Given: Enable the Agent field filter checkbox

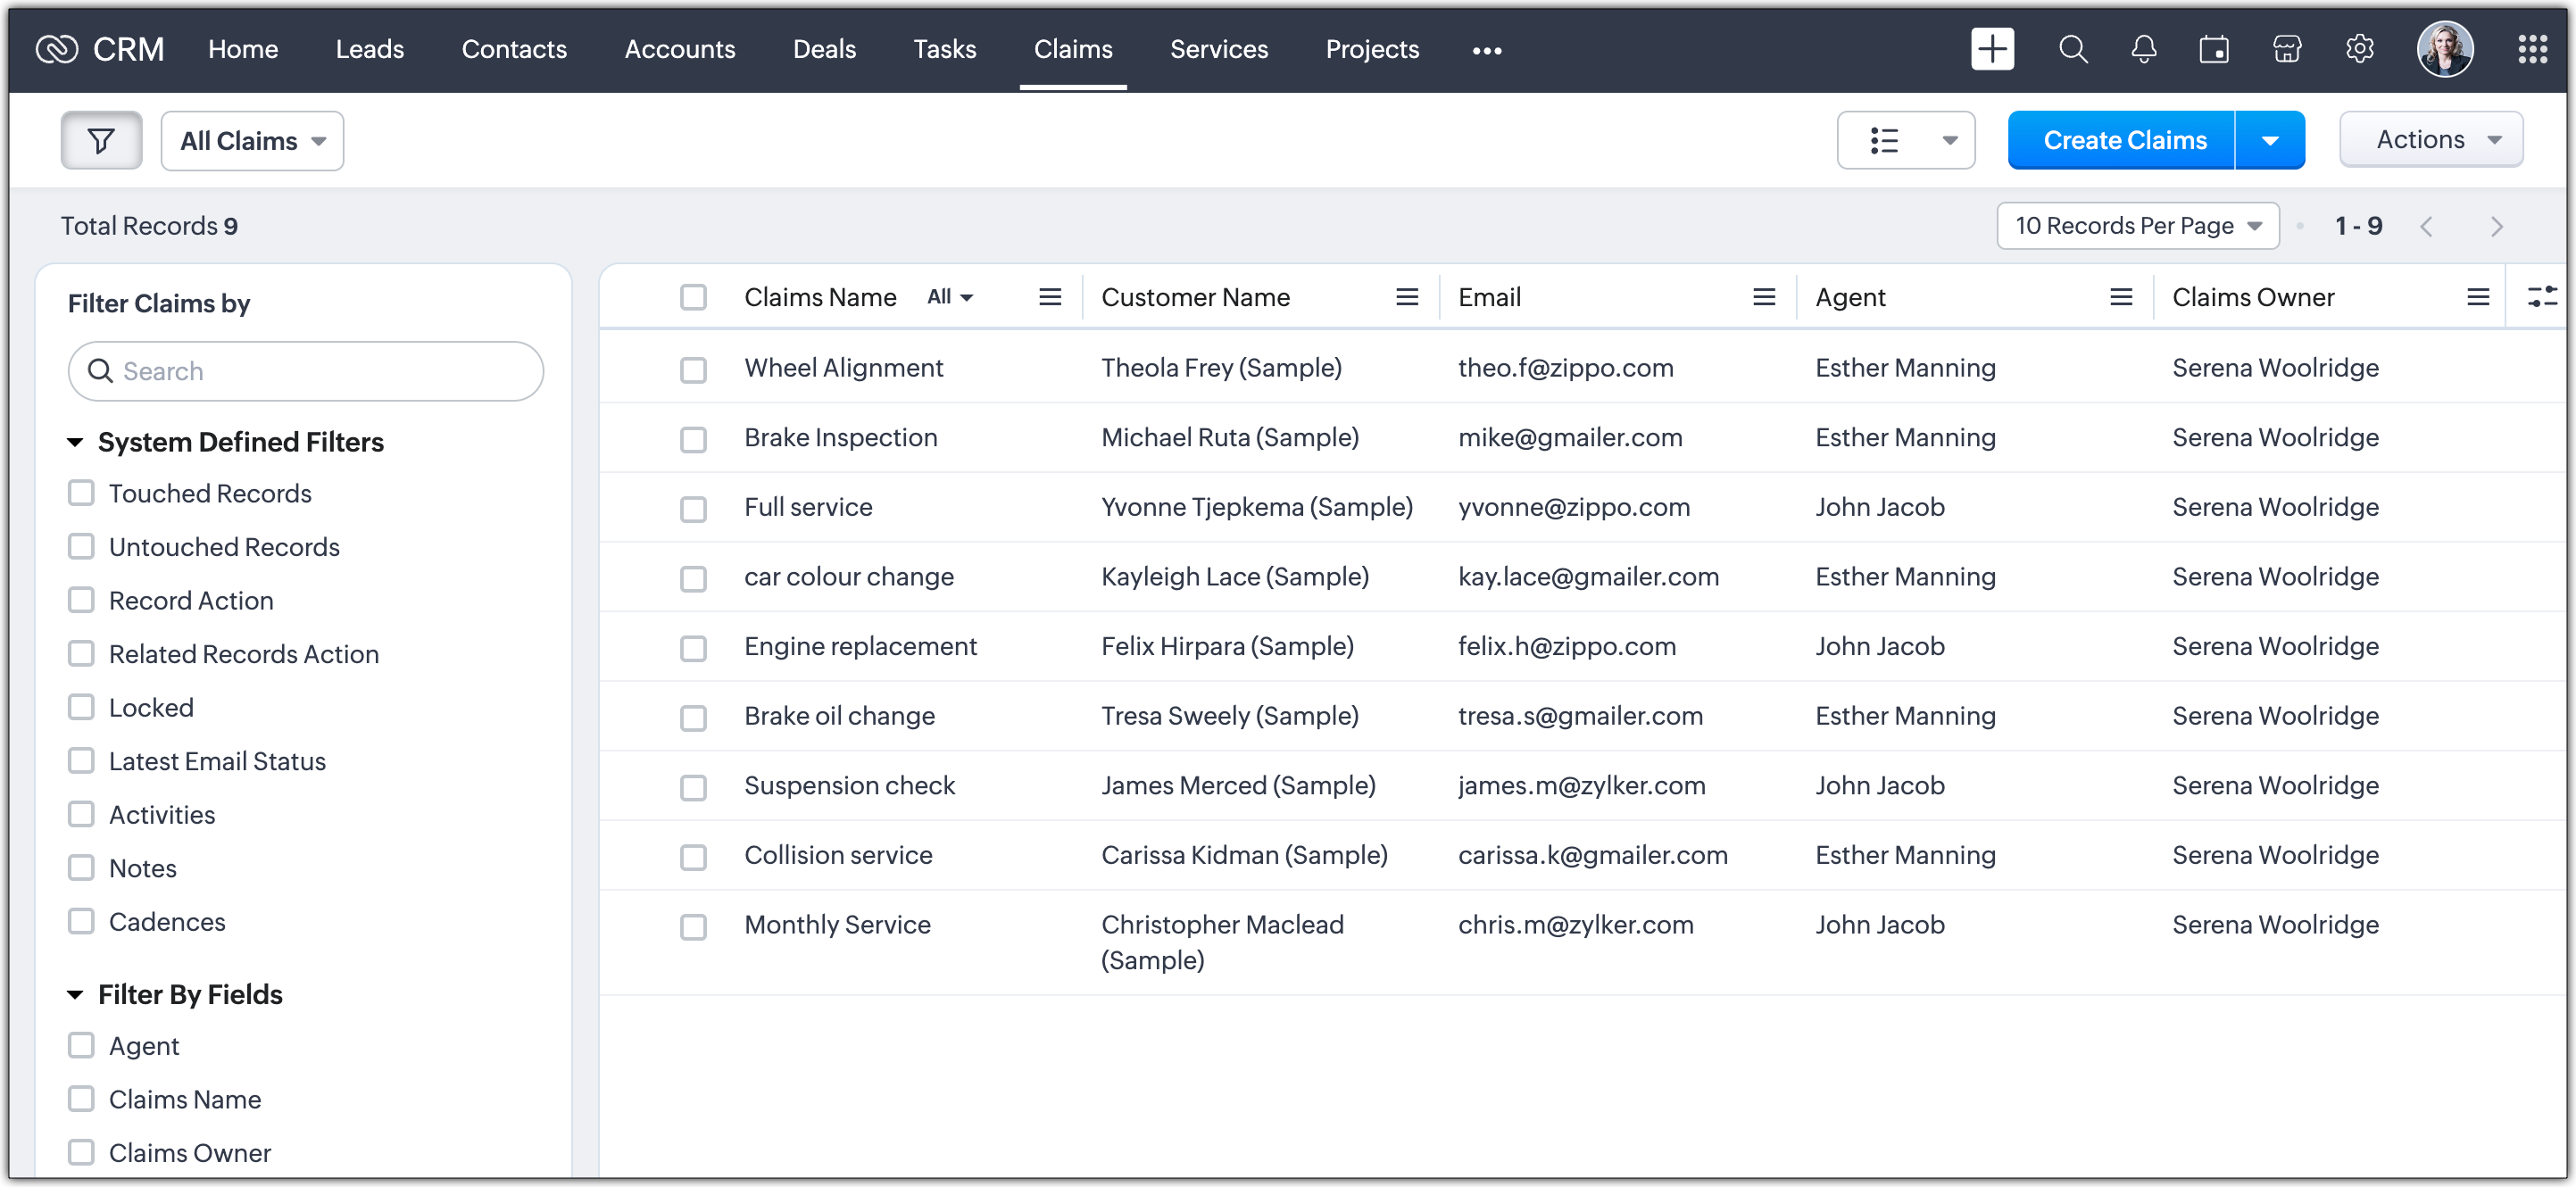Looking at the screenshot, I should [x=81, y=1045].
